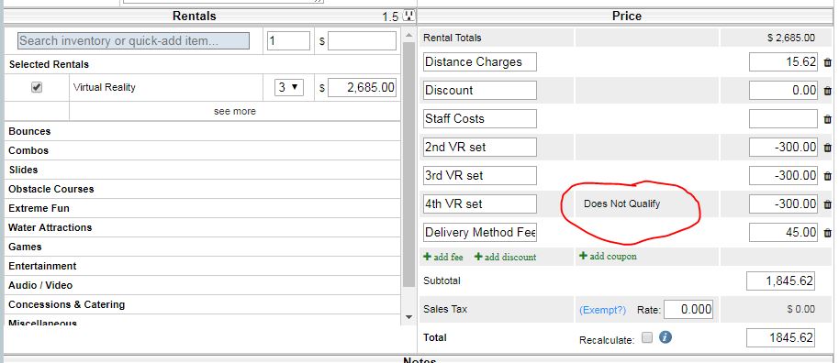Open Virtual Reality quantity dropdown

click(289, 87)
